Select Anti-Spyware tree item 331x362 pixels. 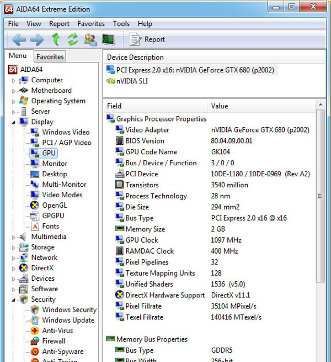63,351
